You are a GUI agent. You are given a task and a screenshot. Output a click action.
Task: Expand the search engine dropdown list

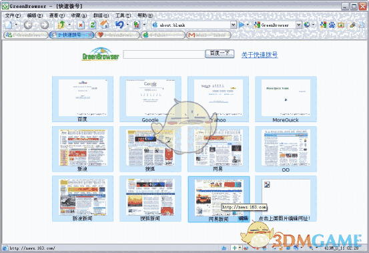[x=299, y=25]
